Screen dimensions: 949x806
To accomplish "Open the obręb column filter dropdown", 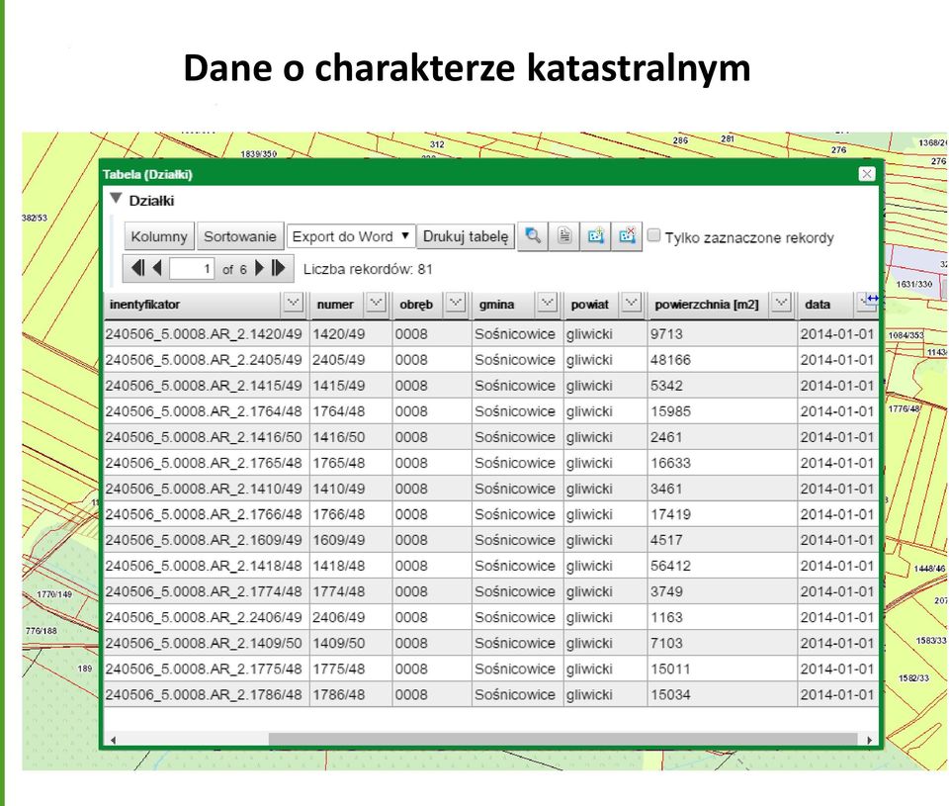I will coord(455,303).
